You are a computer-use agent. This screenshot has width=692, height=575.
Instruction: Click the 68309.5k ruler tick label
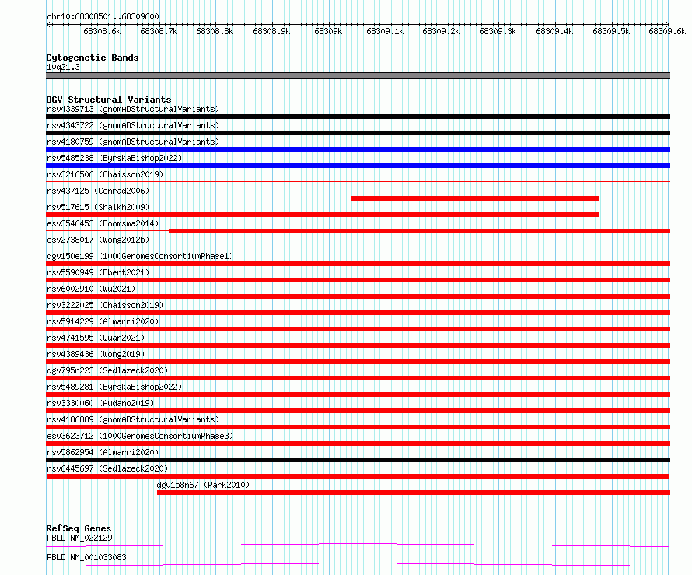611,31
